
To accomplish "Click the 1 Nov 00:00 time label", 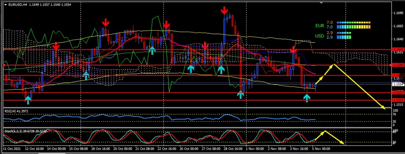I will pyautogui.click(x=254, y=149).
